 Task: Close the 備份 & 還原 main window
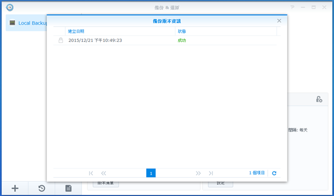[324, 7]
